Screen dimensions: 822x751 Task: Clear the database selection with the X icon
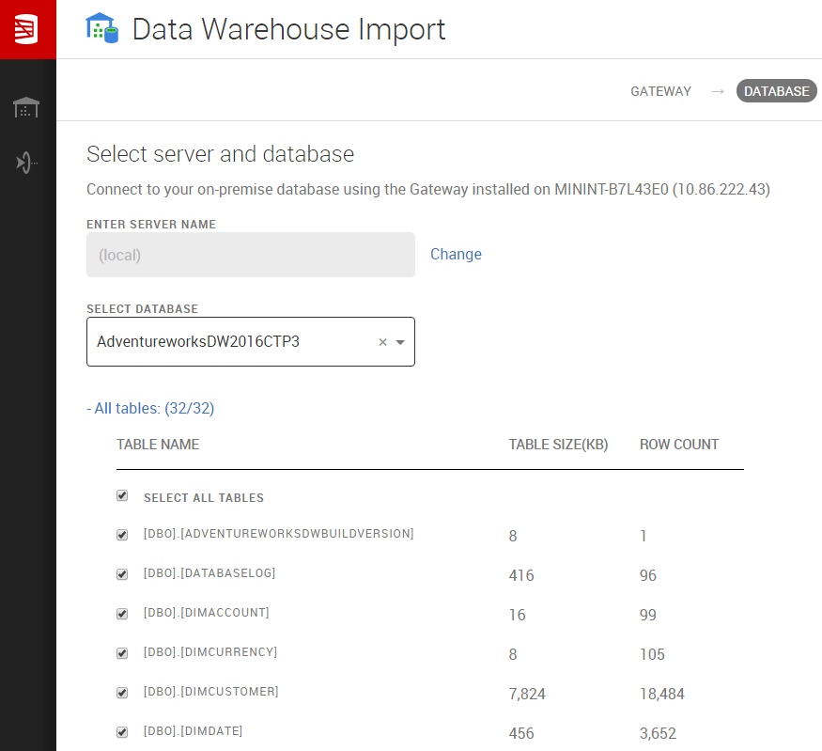[x=381, y=342]
